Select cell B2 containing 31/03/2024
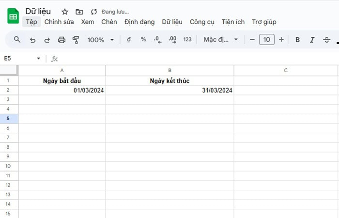This screenshot has height=218, width=339. click(169, 90)
